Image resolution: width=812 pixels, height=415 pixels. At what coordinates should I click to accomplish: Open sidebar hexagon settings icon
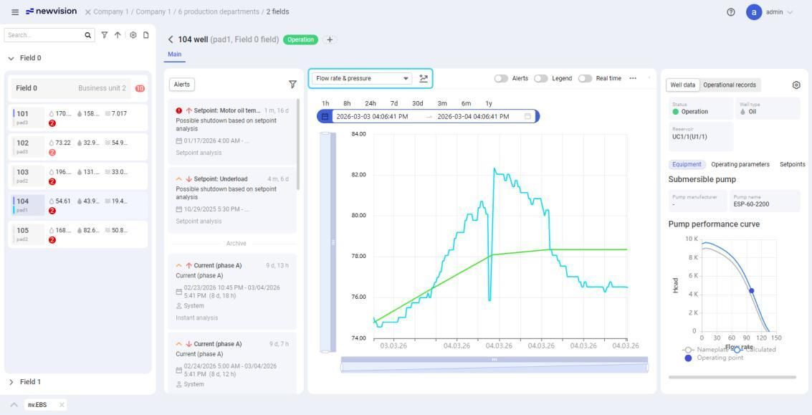(133, 34)
